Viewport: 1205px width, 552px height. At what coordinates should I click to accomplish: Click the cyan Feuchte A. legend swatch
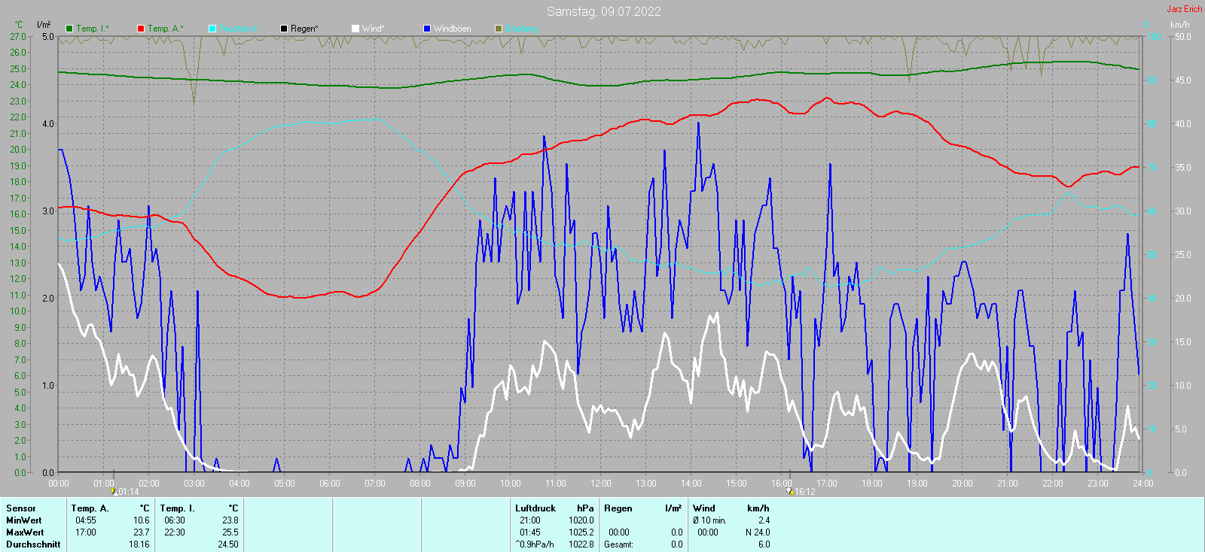pos(212,29)
